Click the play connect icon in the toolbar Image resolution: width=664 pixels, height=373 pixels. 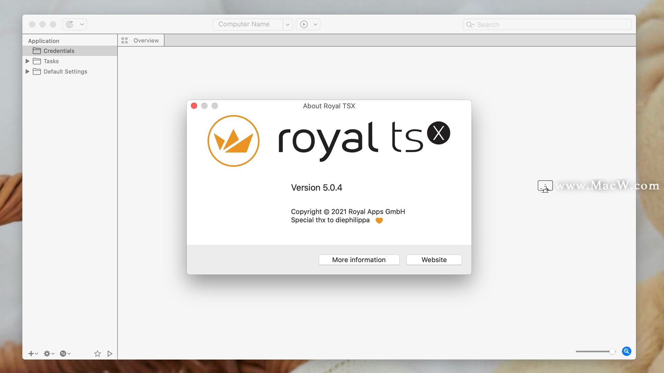tap(304, 24)
